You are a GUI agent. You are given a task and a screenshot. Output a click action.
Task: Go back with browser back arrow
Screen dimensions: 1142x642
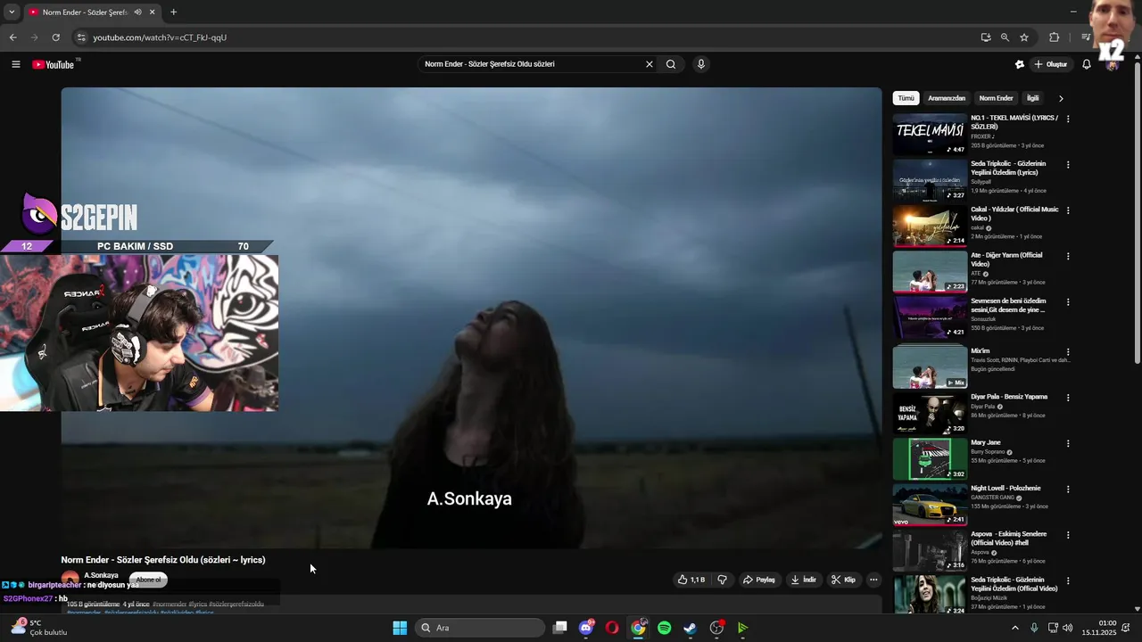tap(12, 37)
